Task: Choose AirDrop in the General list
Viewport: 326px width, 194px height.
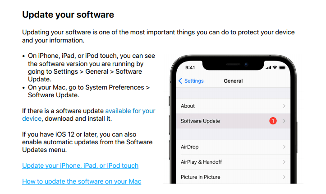Action: click(x=233, y=147)
